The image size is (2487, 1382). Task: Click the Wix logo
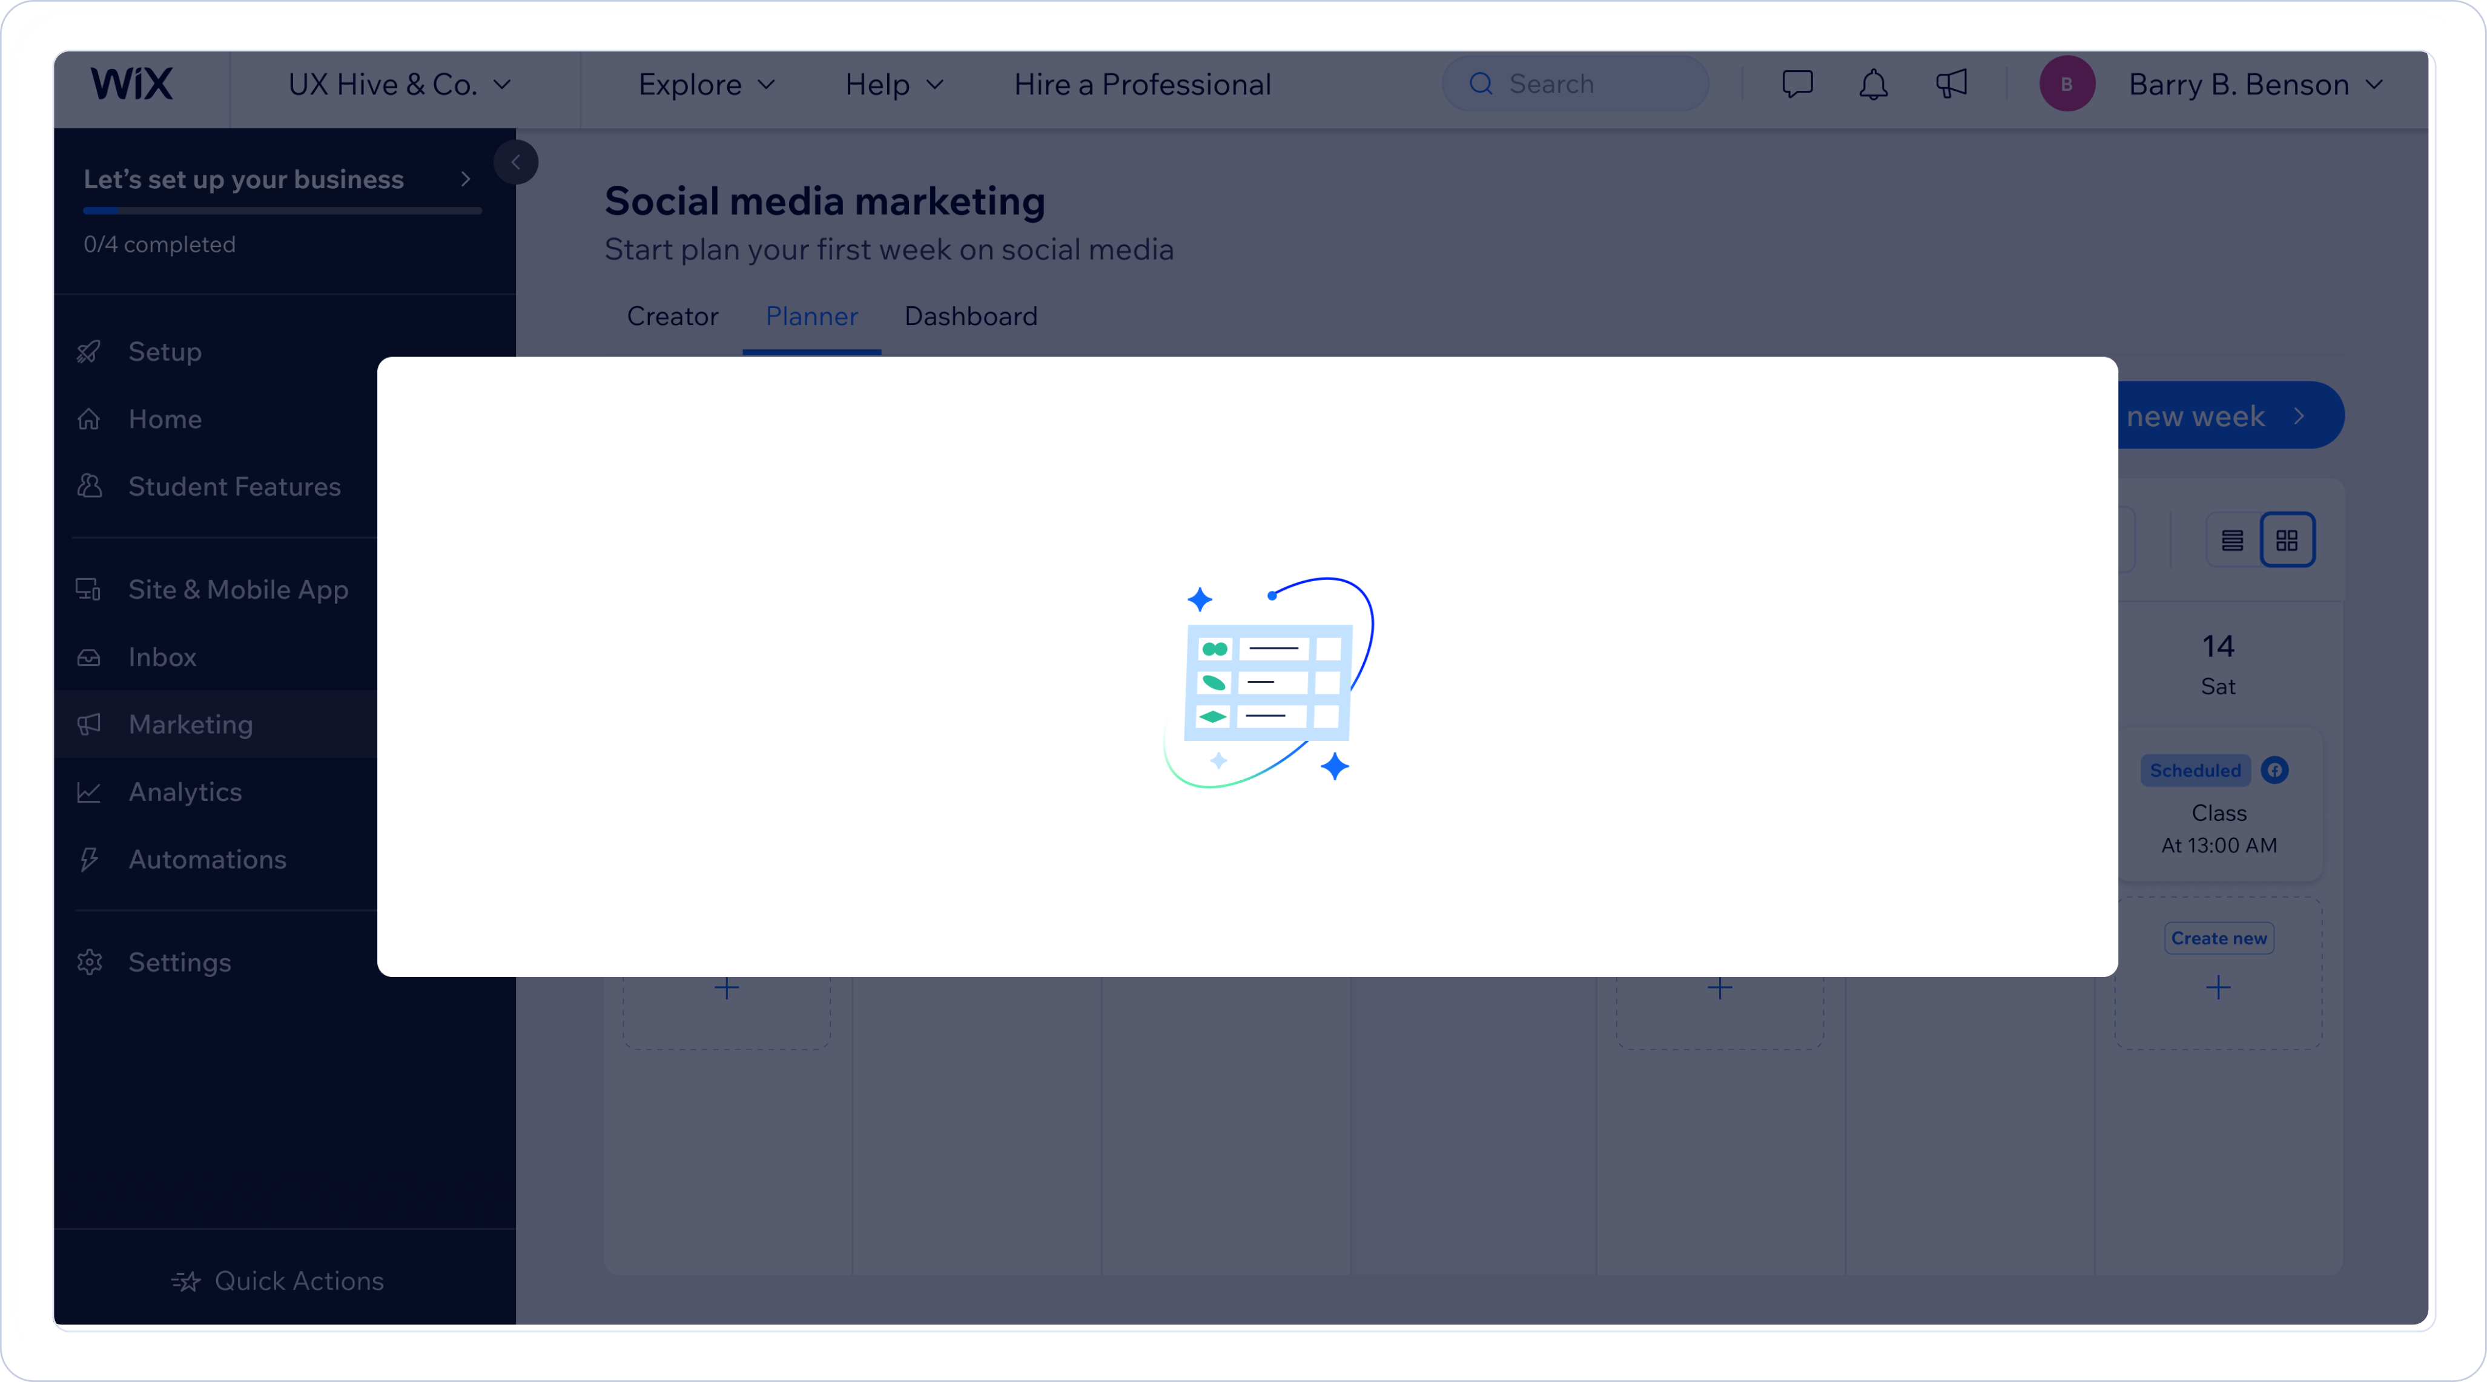131,84
